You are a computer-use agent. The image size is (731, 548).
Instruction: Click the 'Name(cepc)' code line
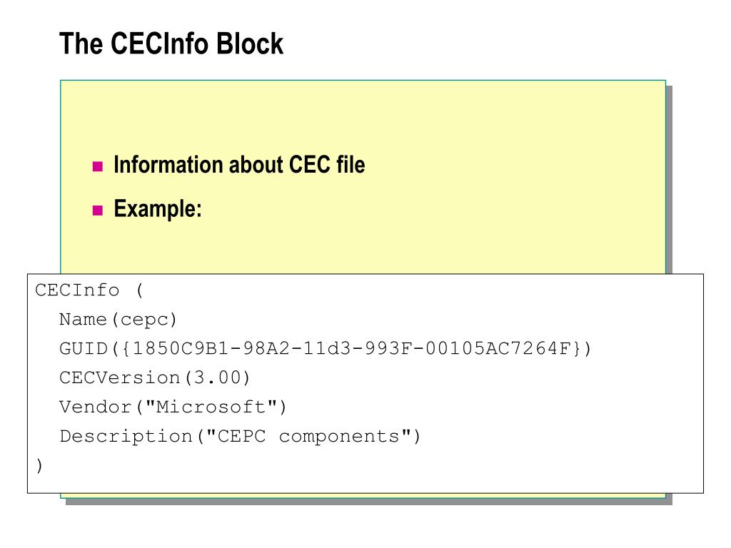point(118,320)
